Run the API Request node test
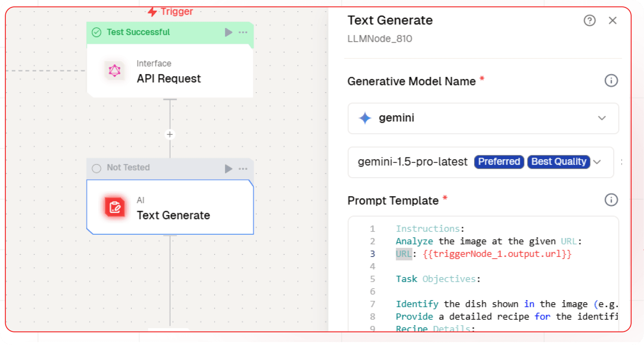The image size is (644, 345). 228,32
